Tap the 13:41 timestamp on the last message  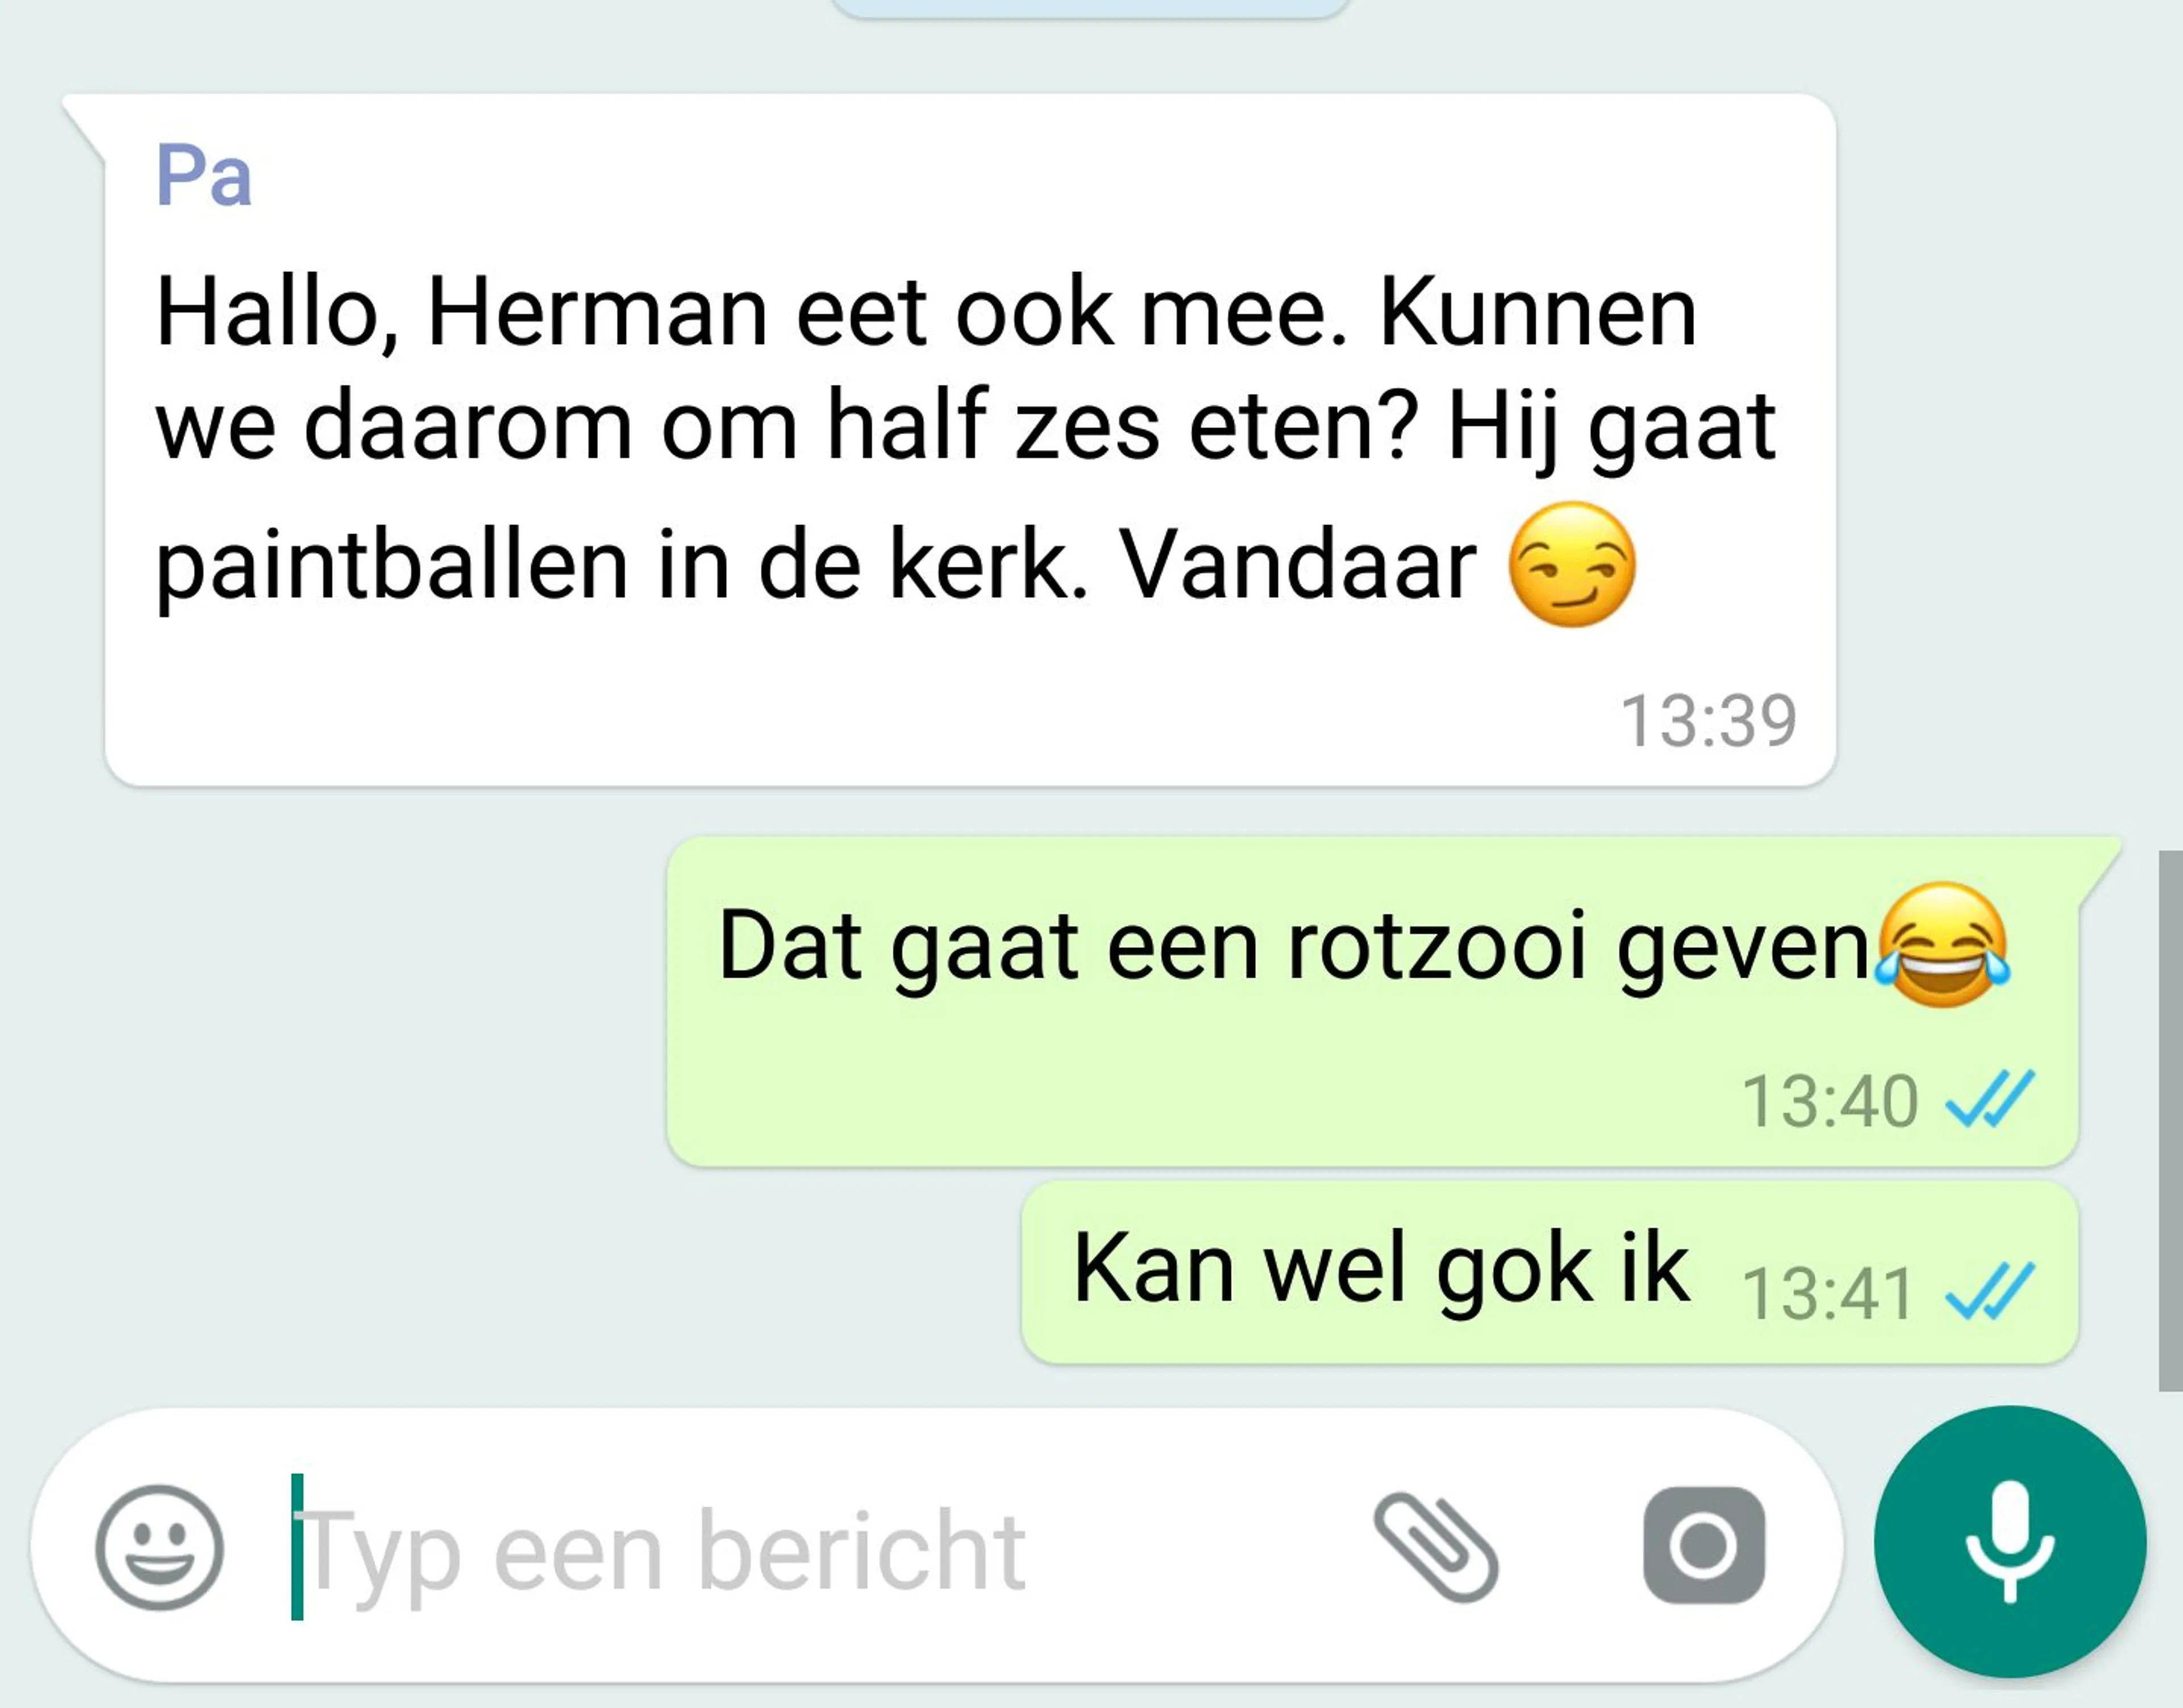(1828, 1293)
